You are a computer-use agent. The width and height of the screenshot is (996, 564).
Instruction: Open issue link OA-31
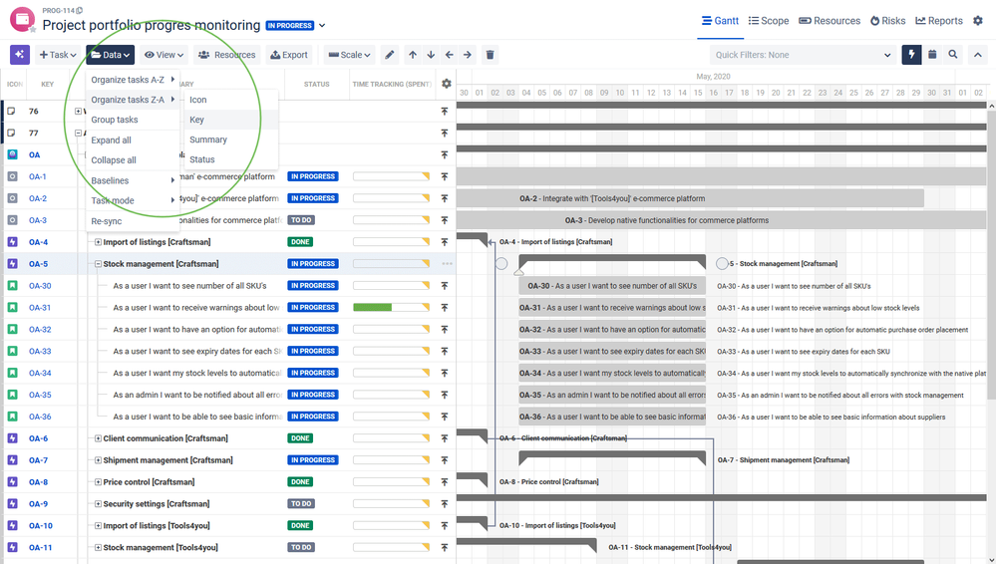pos(40,307)
